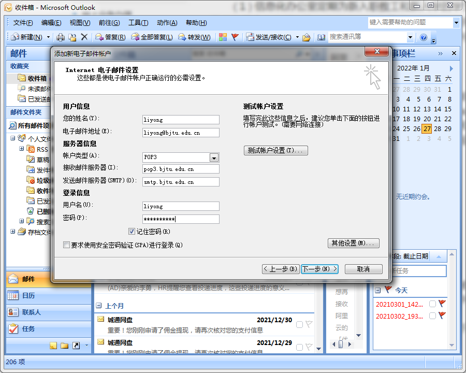Open the Search address book dropdown arrow
The height and width of the screenshot is (373, 466).
tap(411, 37)
